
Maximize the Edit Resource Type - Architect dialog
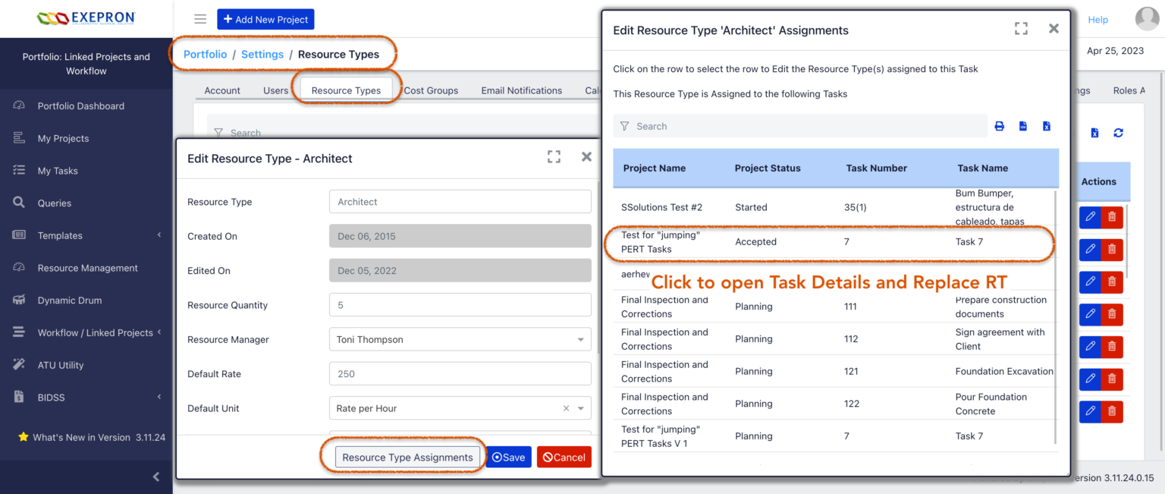tap(554, 157)
